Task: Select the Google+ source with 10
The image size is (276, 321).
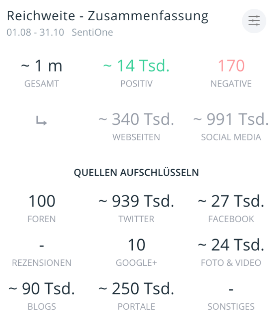Action: (x=136, y=245)
